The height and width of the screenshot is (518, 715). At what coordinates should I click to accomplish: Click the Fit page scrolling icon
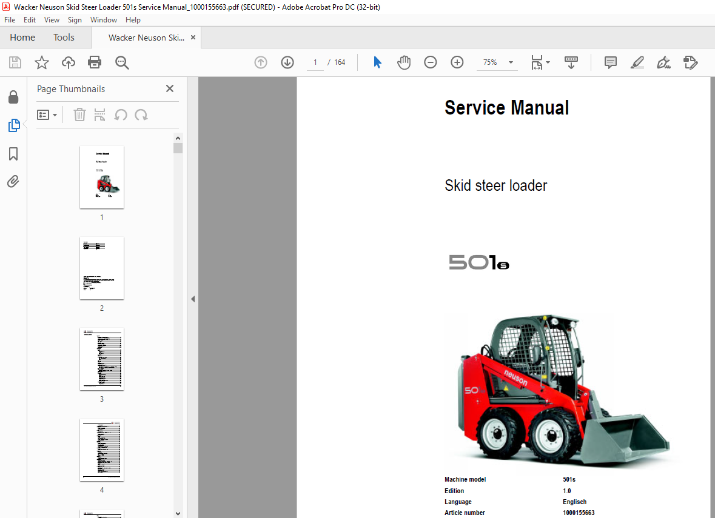537,62
